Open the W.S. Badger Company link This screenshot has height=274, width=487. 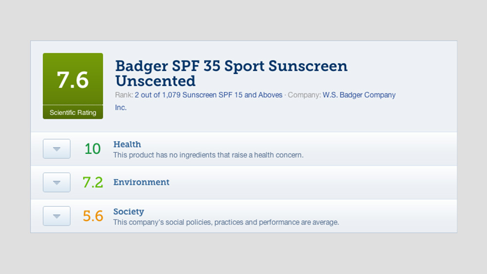point(359,95)
